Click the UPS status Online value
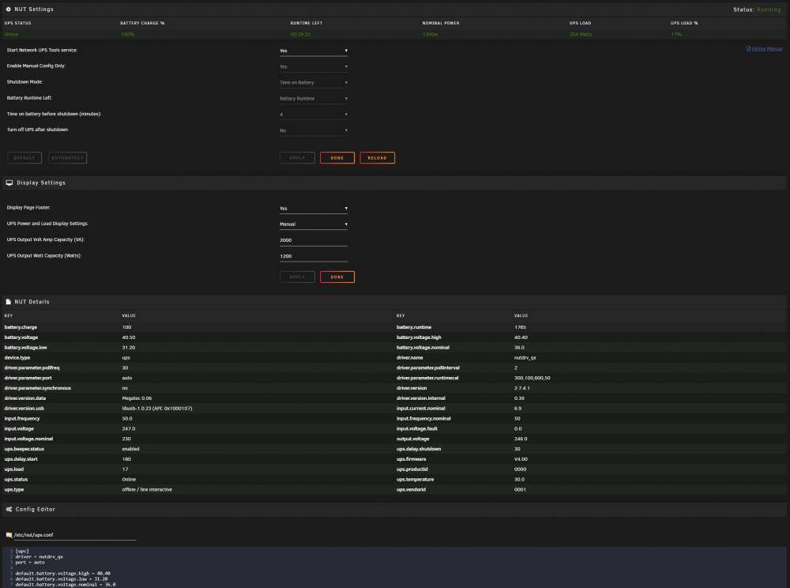 (x=11, y=34)
